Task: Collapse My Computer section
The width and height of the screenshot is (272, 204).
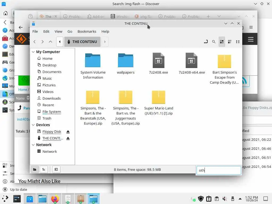Action: pyautogui.click(x=33, y=52)
